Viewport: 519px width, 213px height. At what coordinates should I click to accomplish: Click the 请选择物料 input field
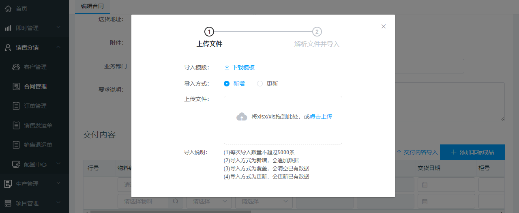pyautogui.click(x=143, y=201)
